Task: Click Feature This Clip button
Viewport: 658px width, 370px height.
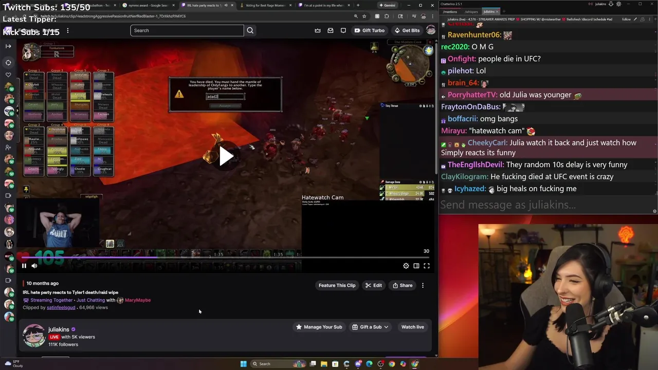Action: click(337, 285)
